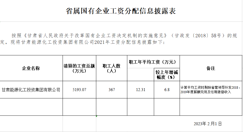
Task: Click the remarks text about 薪酬兑现及任期激励收入
Action: click(x=211, y=90)
